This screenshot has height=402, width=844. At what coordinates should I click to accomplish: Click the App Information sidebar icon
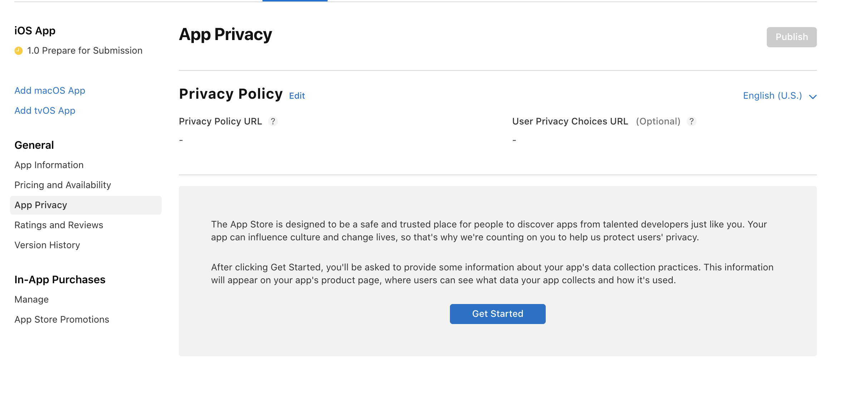tap(49, 164)
